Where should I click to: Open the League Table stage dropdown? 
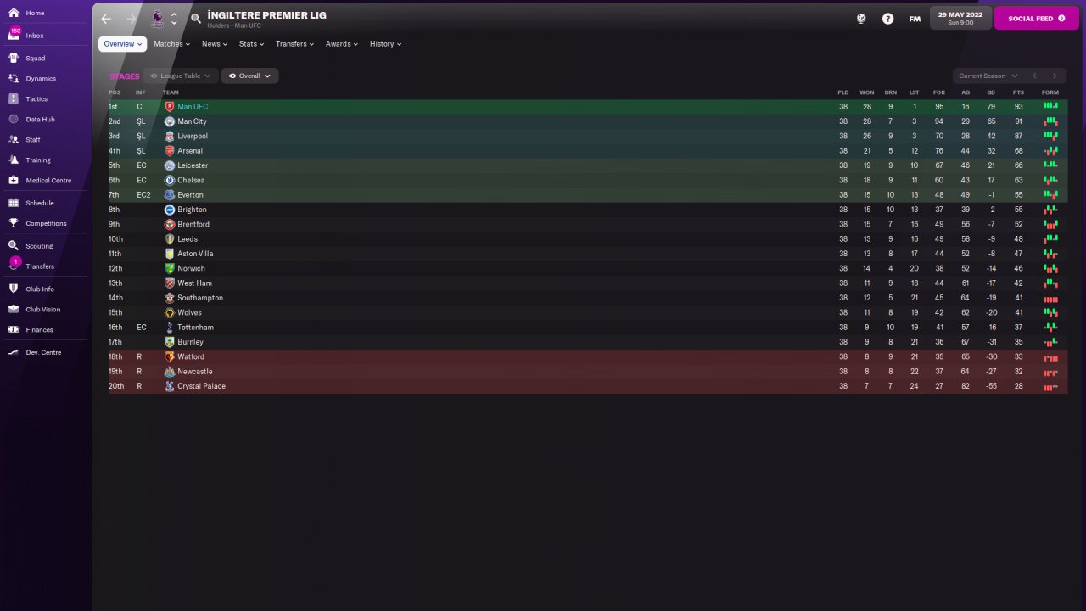click(x=181, y=76)
